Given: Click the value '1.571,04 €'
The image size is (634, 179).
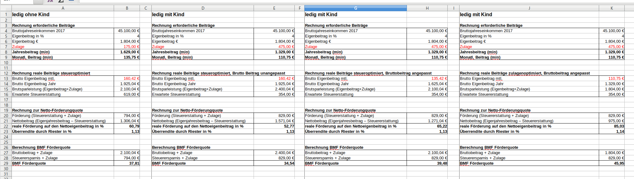Looking at the screenshot, I should pyautogui.click(x=285, y=121).
